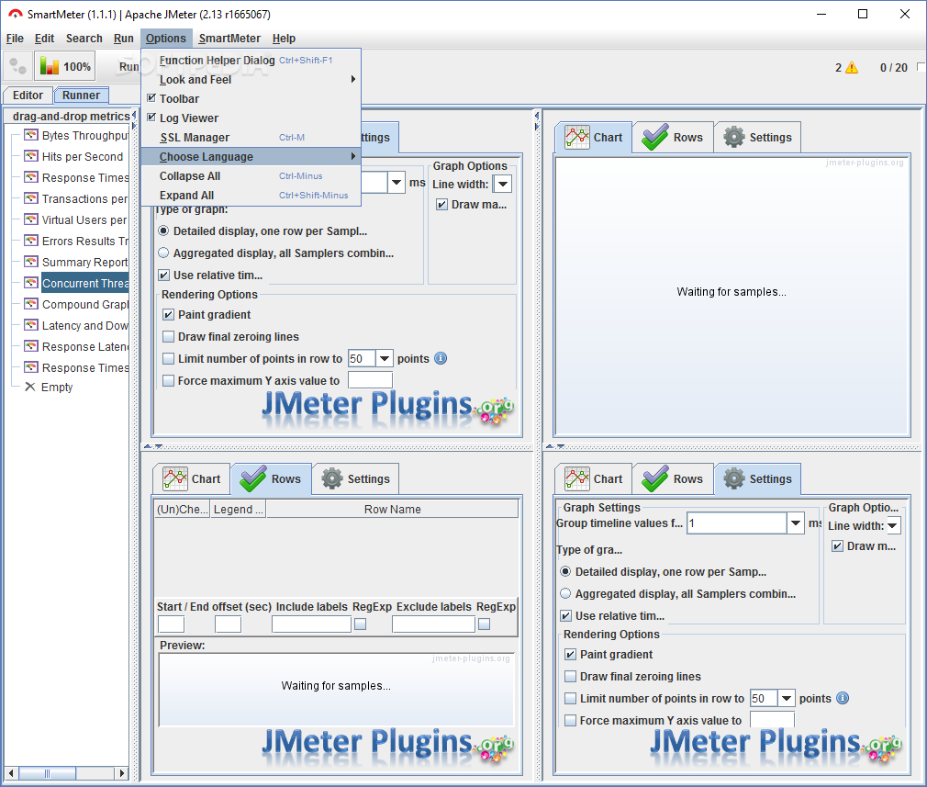Choose SSL Manager menu item
This screenshot has height=787, width=927.
251,137
